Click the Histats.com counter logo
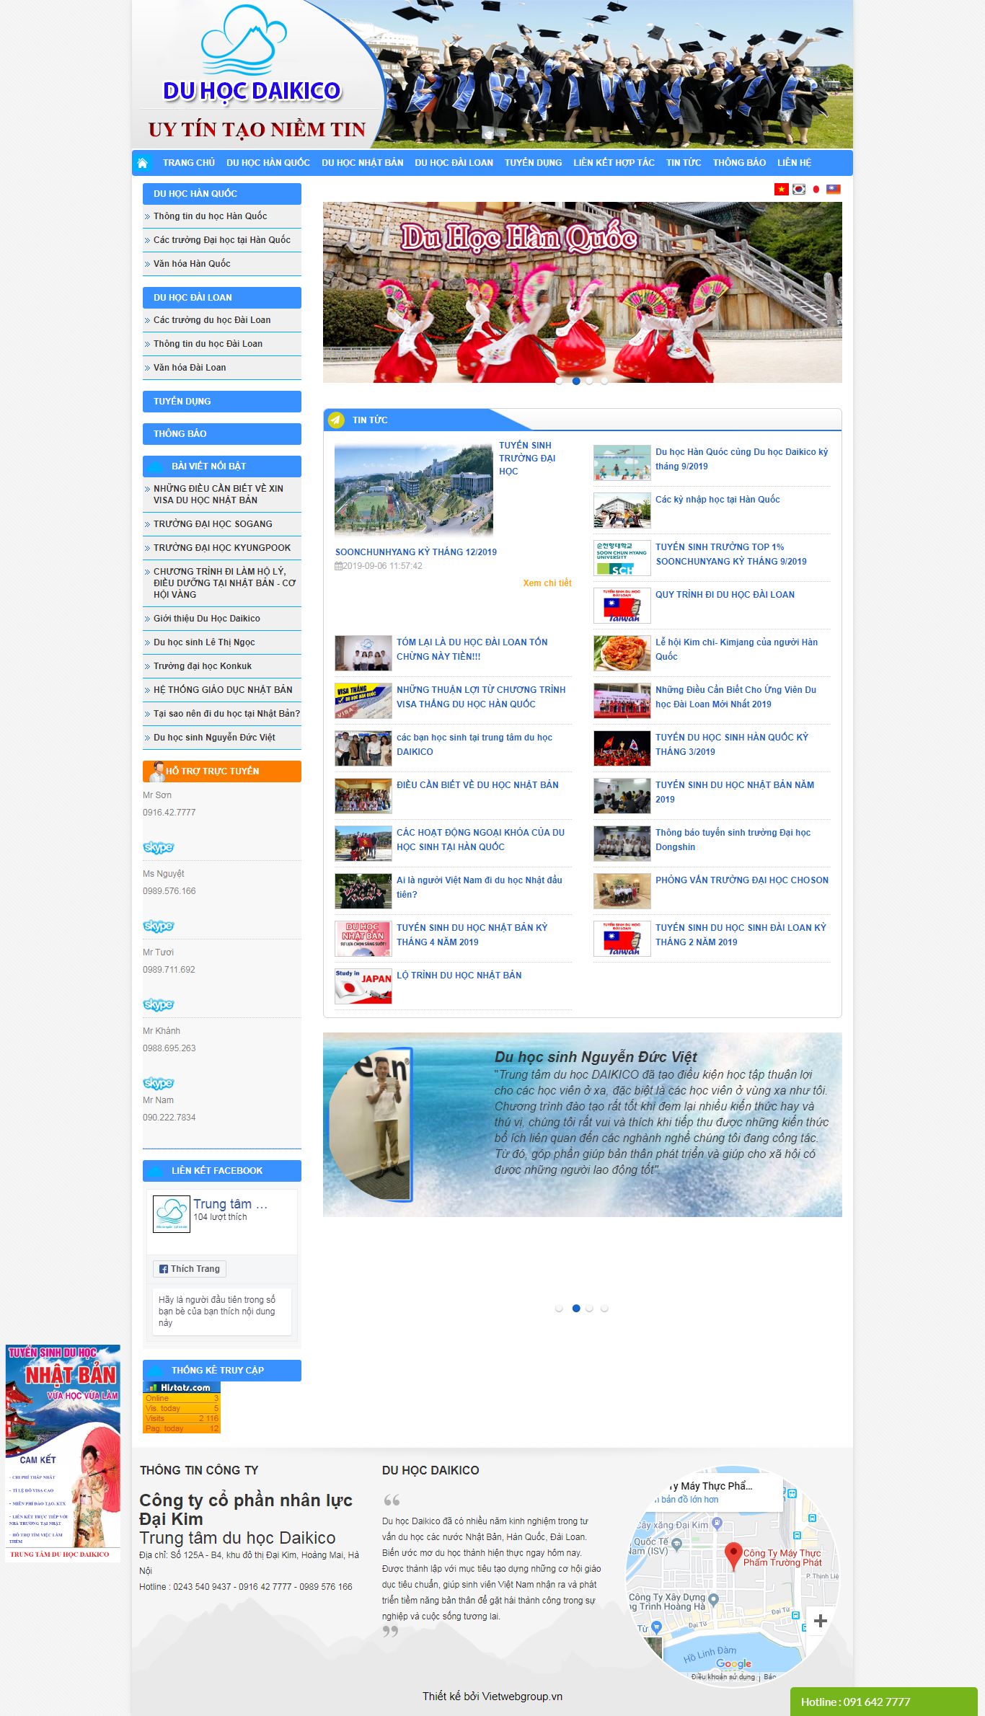Screen dimensions: 985x1716 182,1387
